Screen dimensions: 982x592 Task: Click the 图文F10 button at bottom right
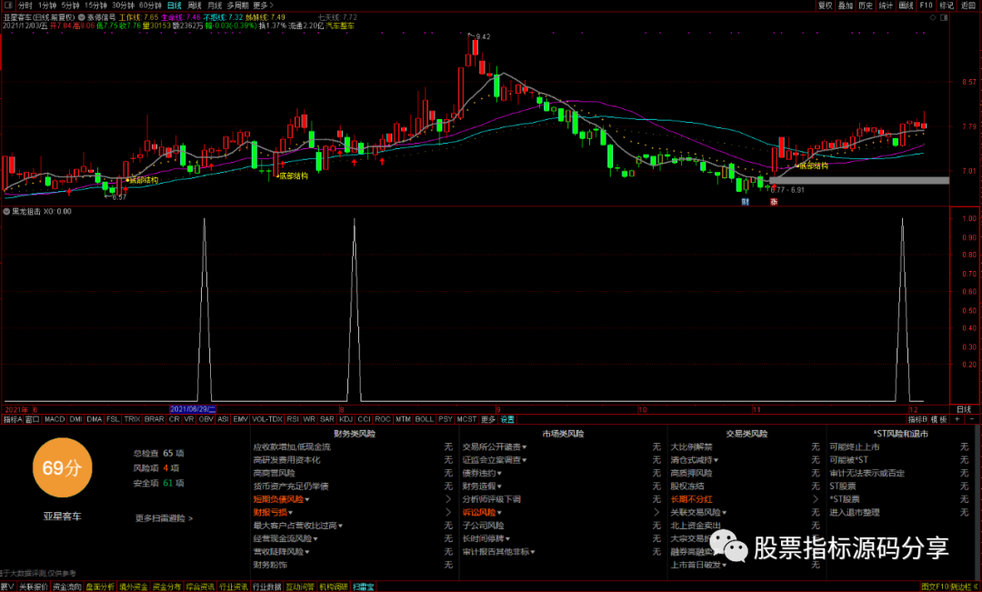pos(935,587)
